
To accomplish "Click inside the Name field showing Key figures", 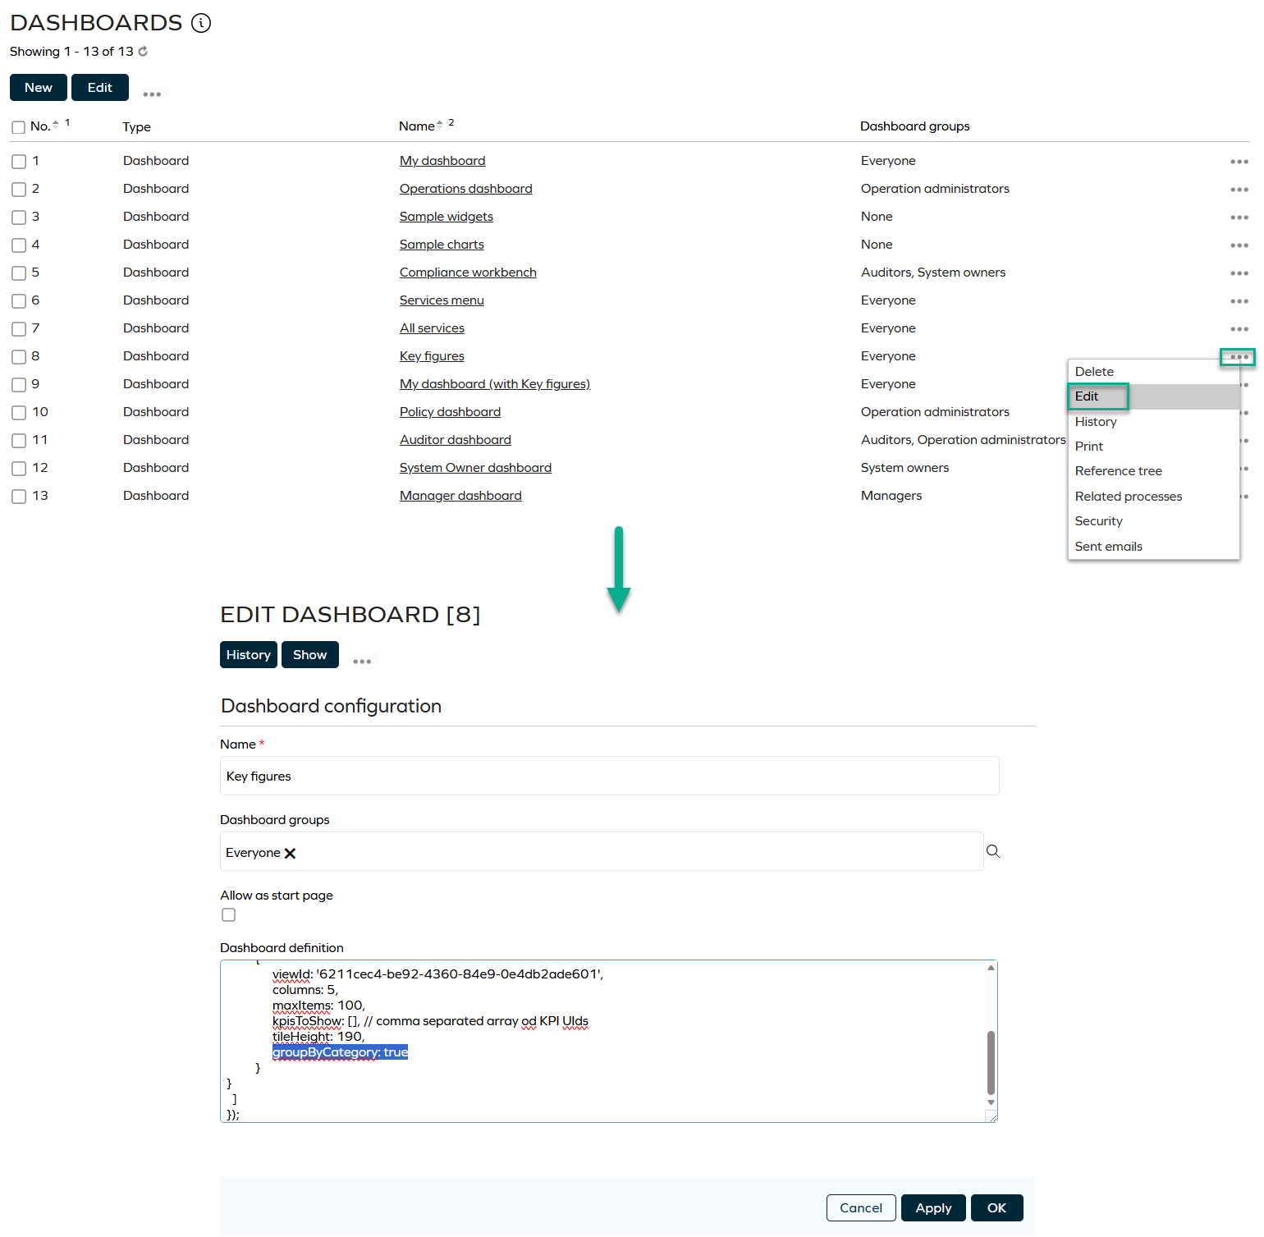I will point(609,776).
